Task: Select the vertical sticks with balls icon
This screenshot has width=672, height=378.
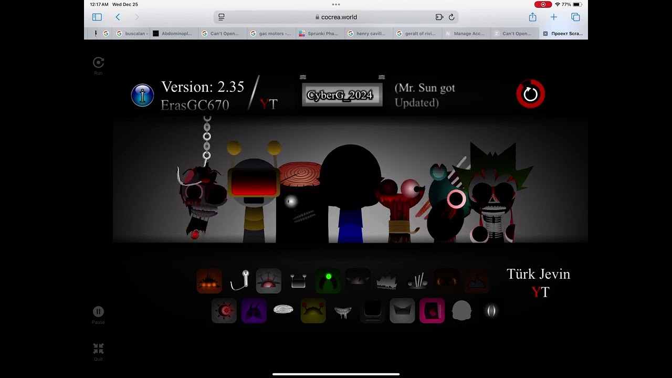Action: pyautogui.click(x=417, y=281)
